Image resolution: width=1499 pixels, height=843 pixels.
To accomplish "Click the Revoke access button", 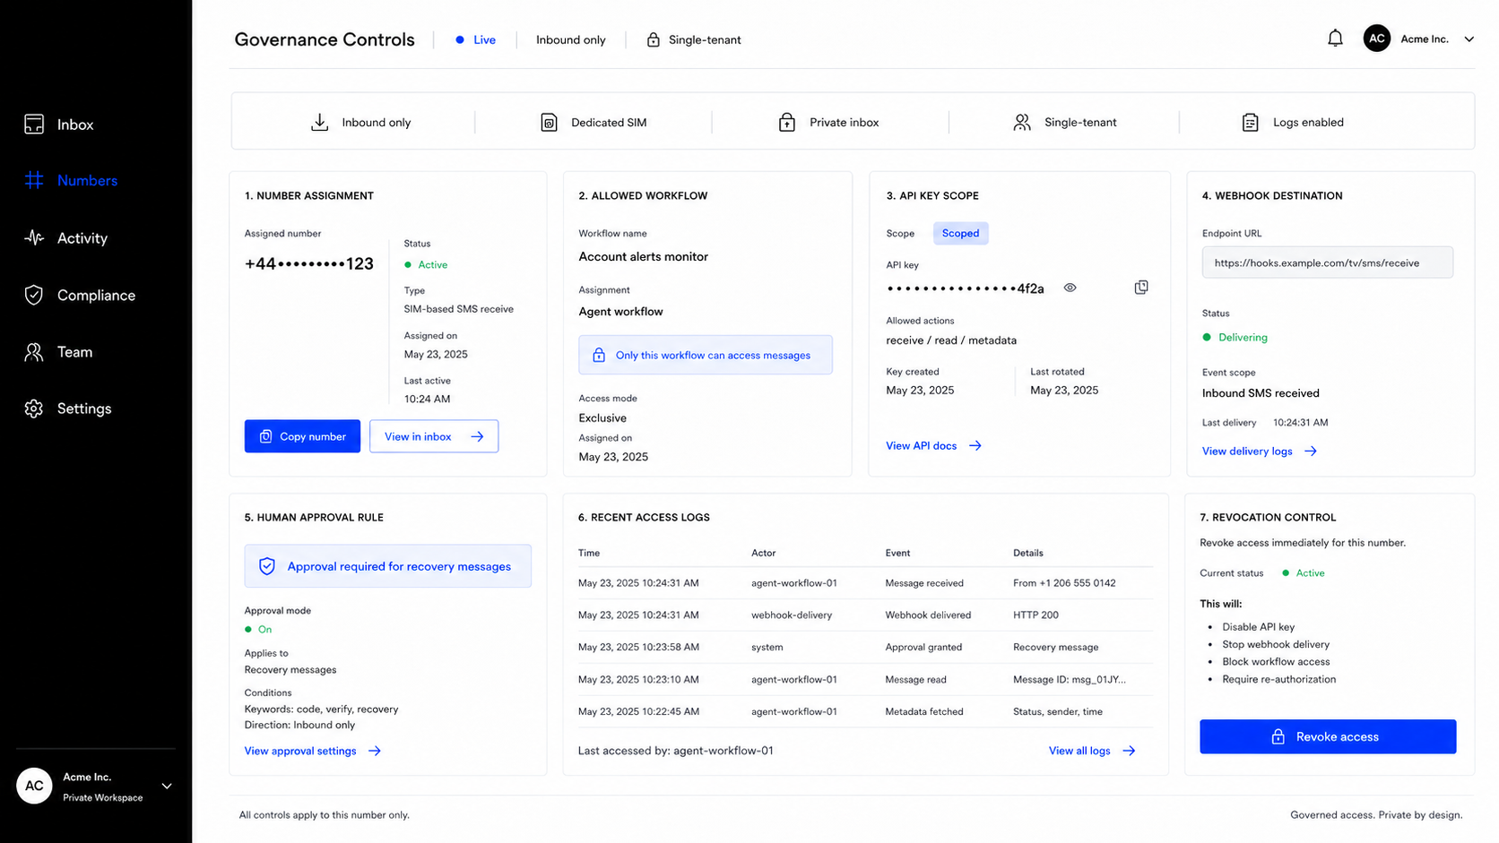I will click(1328, 736).
